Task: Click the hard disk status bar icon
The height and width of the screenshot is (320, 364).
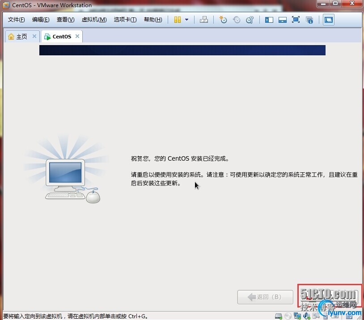Action: pyautogui.click(x=278, y=316)
